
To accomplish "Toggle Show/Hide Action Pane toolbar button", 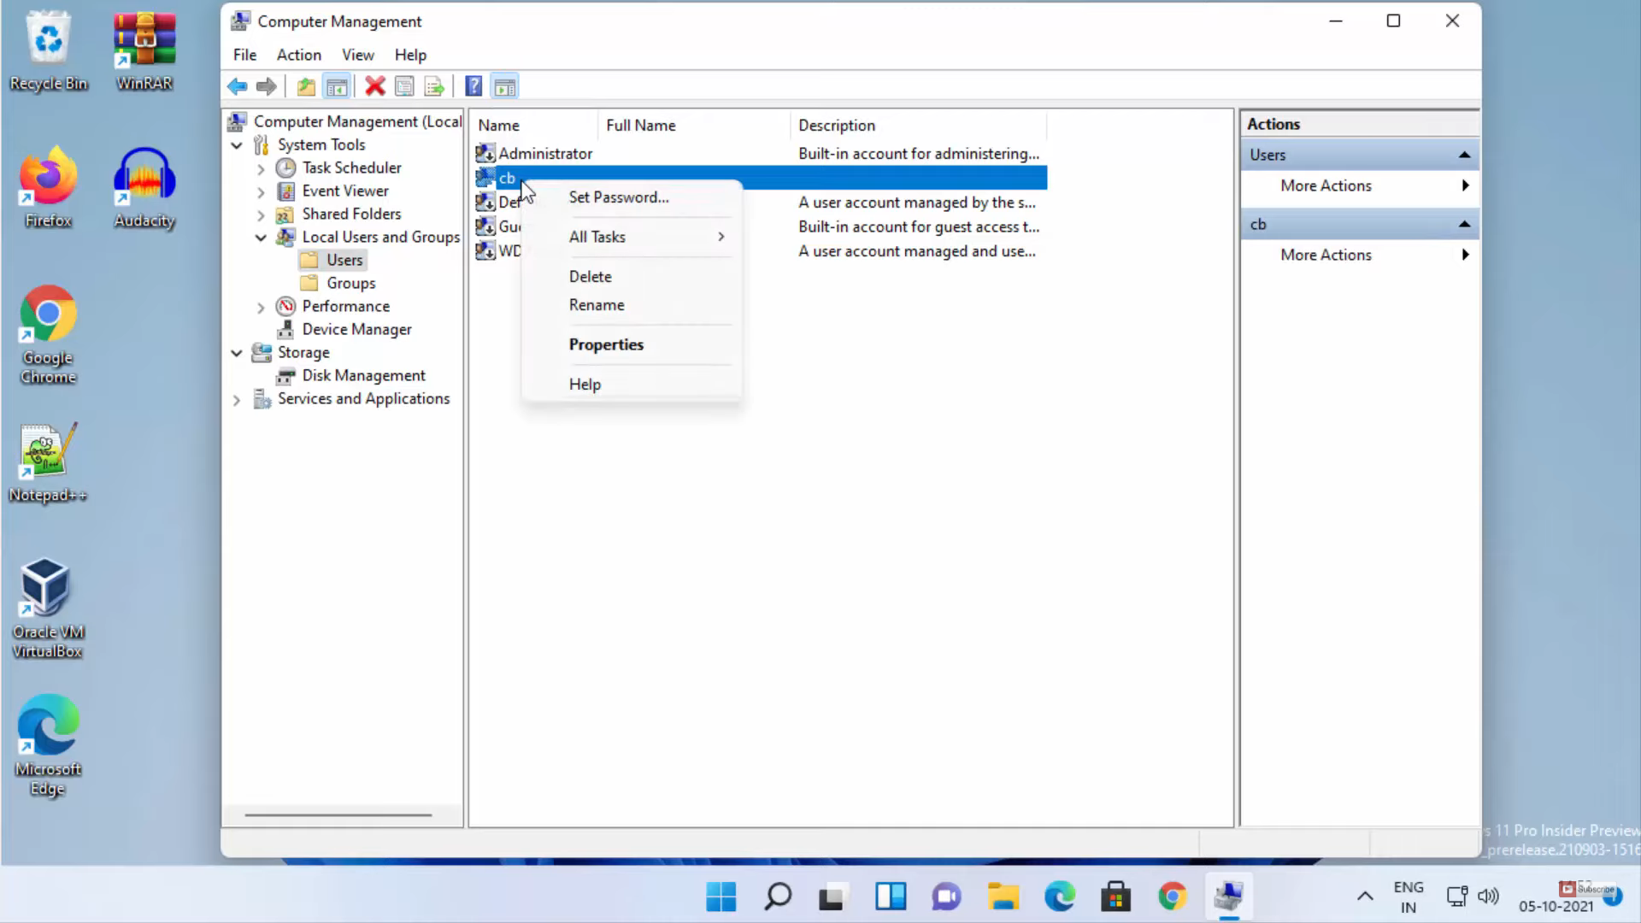I will click(505, 86).
